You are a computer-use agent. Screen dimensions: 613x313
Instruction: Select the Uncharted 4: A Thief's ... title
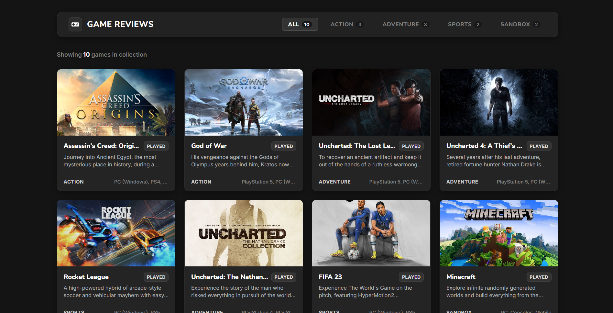tap(484, 146)
